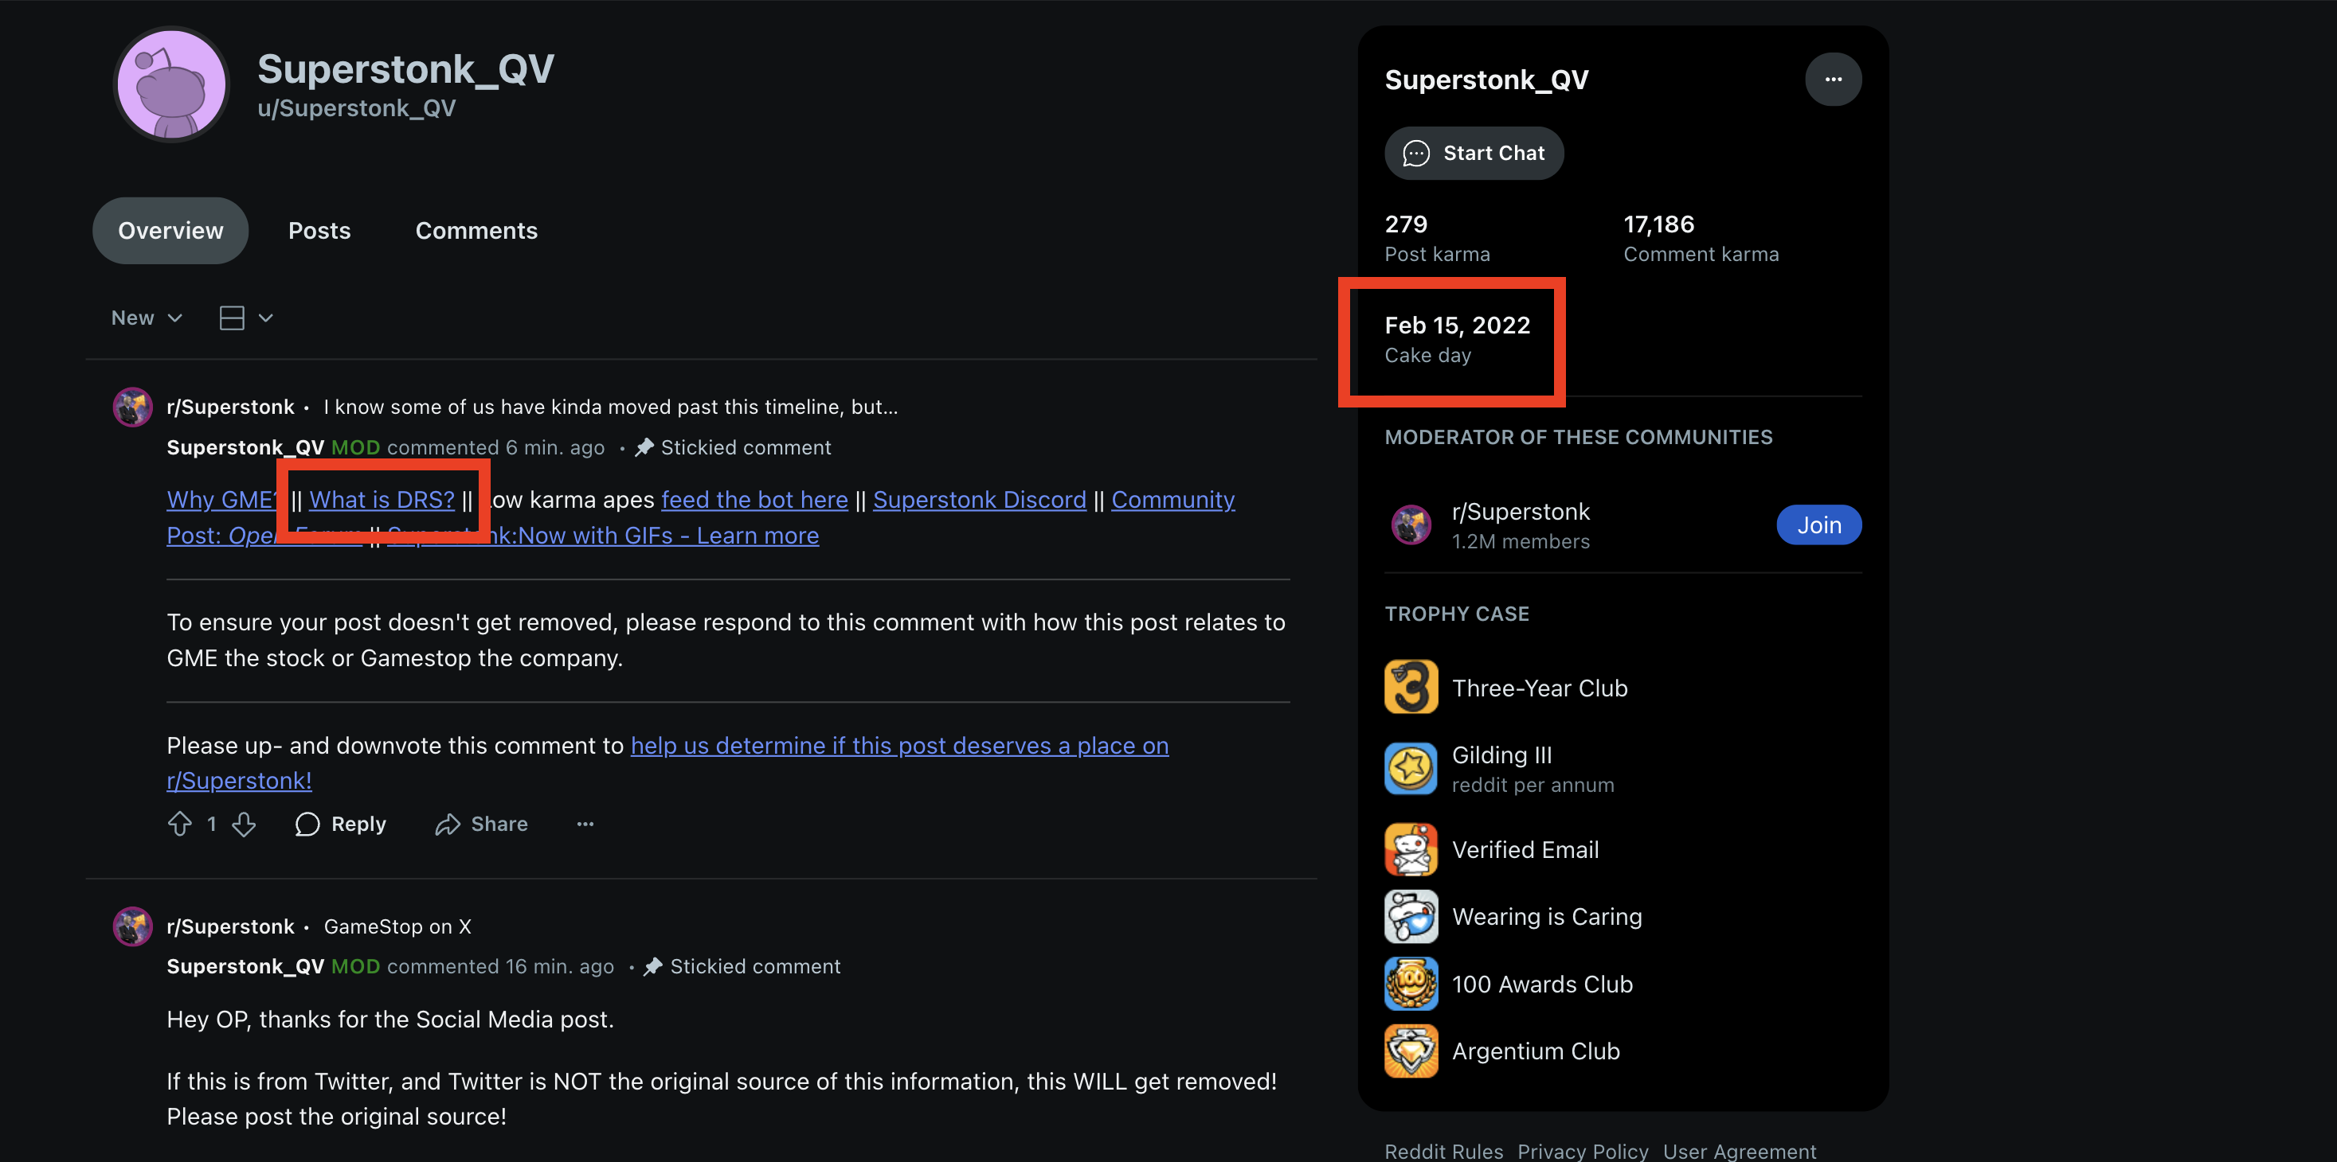Screen dimensions: 2337x1162
Task: Open r/Superstonk in moderator communities
Action: click(1521, 512)
